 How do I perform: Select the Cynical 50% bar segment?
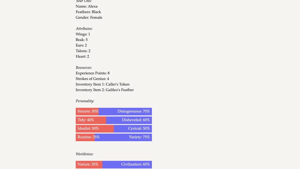[133, 129]
